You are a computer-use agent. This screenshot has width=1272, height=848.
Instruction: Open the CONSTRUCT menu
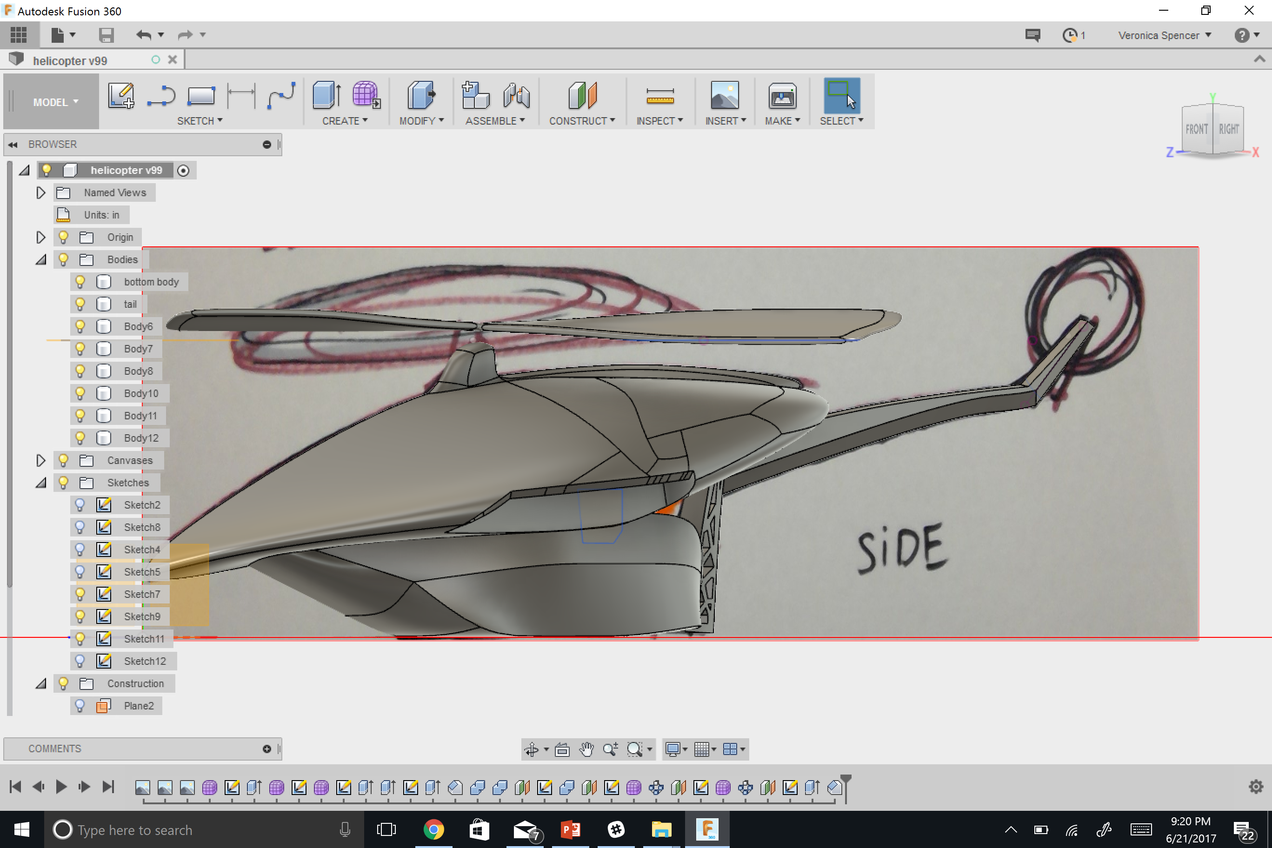pos(582,120)
